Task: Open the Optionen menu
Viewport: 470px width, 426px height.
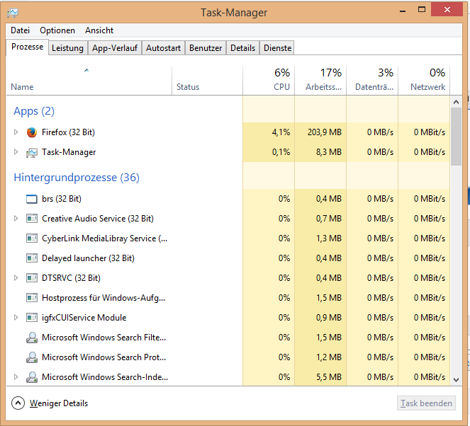Action: coord(57,30)
